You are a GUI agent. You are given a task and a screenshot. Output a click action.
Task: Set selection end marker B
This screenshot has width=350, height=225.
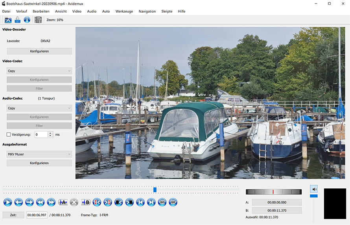click(85, 202)
